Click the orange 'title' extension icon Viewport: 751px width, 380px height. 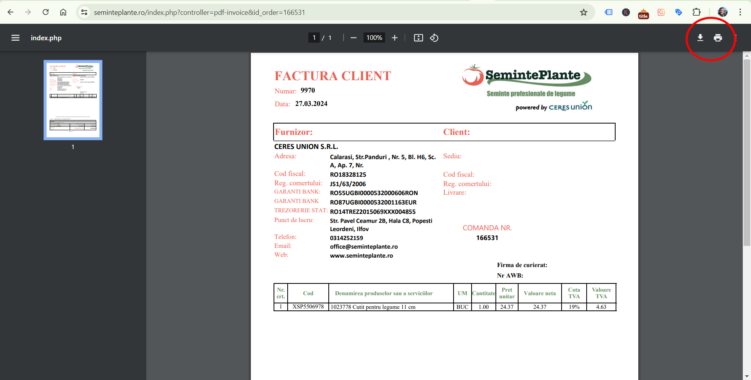coord(643,14)
